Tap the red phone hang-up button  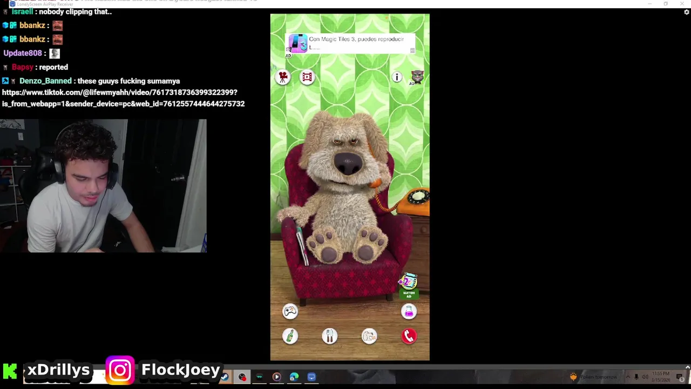coord(409,336)
